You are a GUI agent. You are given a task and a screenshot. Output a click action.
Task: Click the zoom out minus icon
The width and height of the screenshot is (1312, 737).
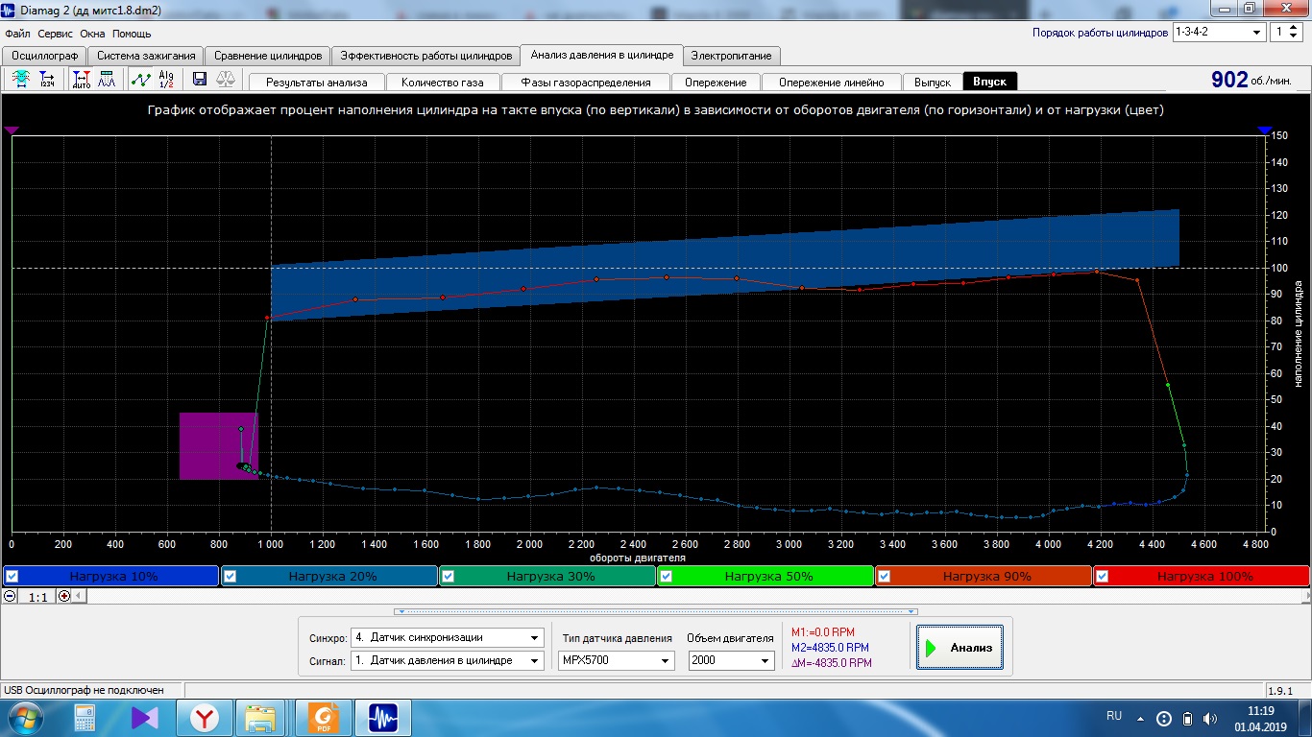tap(10, 596)
